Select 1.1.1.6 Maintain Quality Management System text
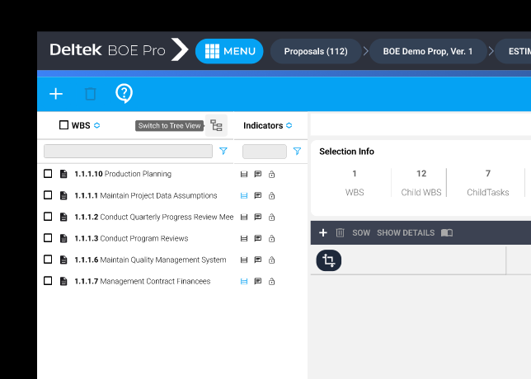The height and width of the screenshot is (379, 531). click(150, 260)
